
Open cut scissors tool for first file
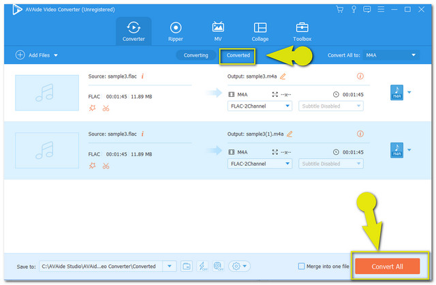[106, 108]
